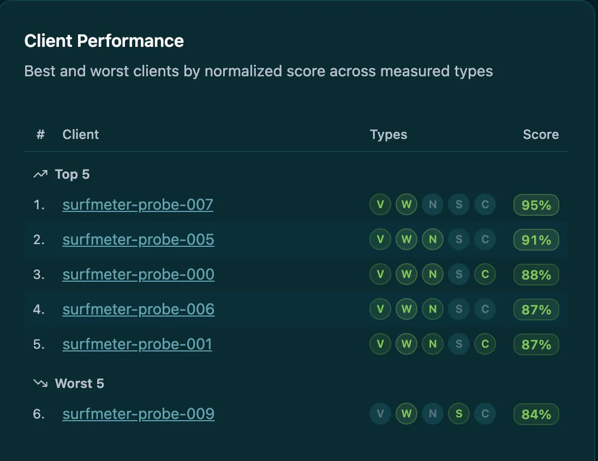Click the V type badge for probe-009
The width and height of the screenshot is (598, 461).
click(380, 414)
